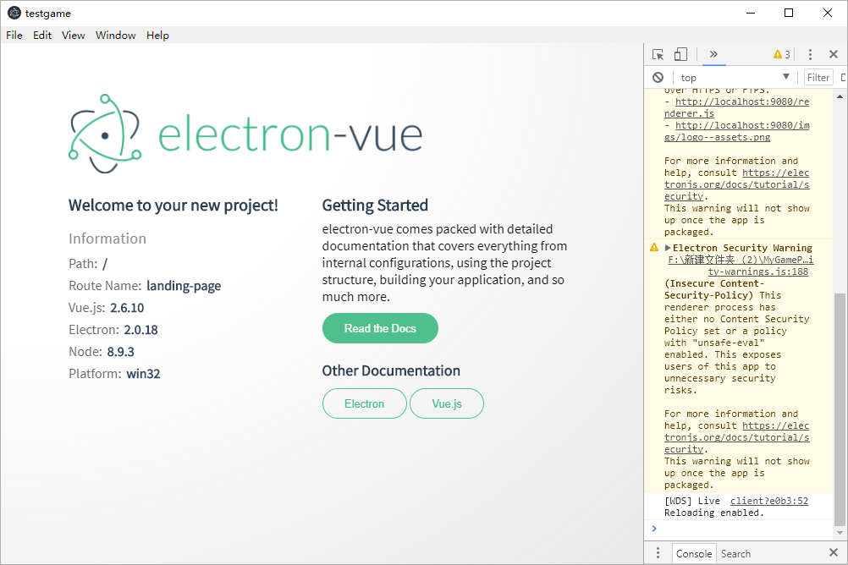Minimize the testgame window
848x565 pixels.
[x=750, y=13]
